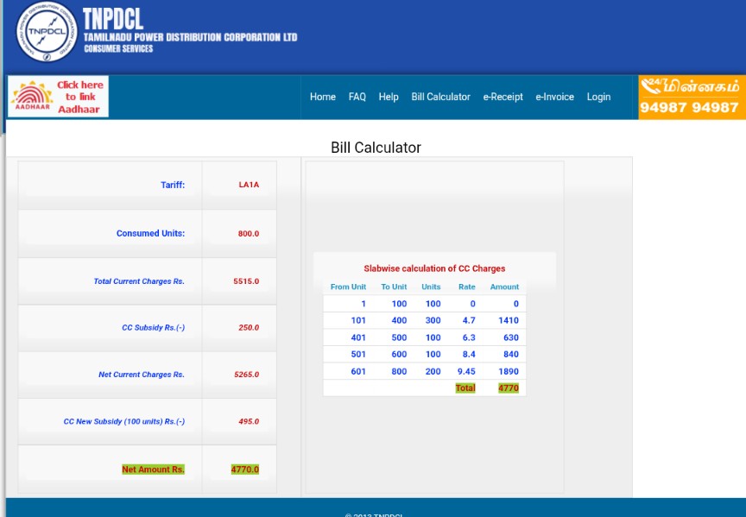
Task: Go to Home page
Action: pyautogui.click(x=323, y=97)
